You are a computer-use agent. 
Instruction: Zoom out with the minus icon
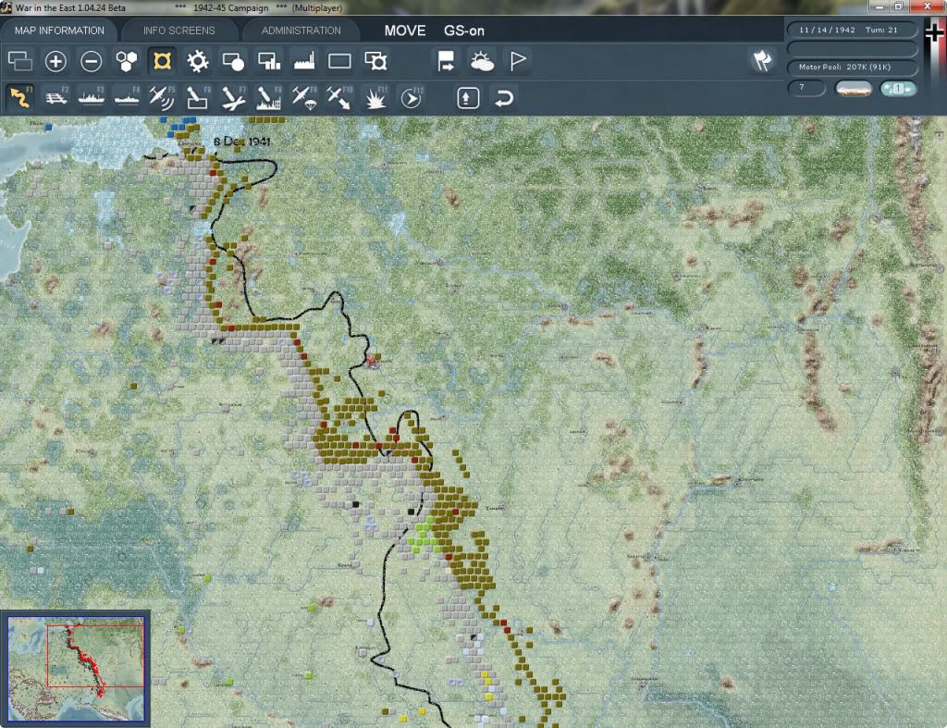point(92,61)
